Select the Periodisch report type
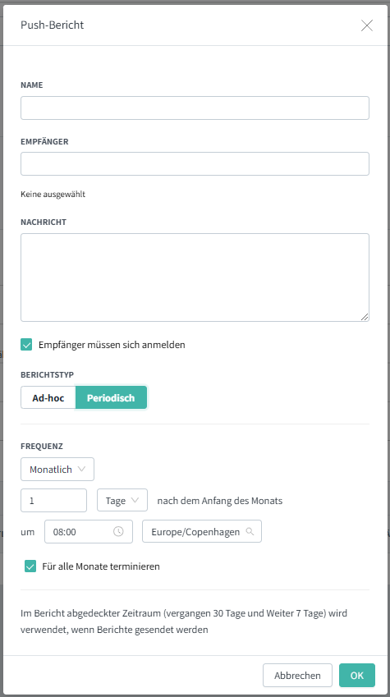Viewport: 390px width, 697px height. coord(111,397)
